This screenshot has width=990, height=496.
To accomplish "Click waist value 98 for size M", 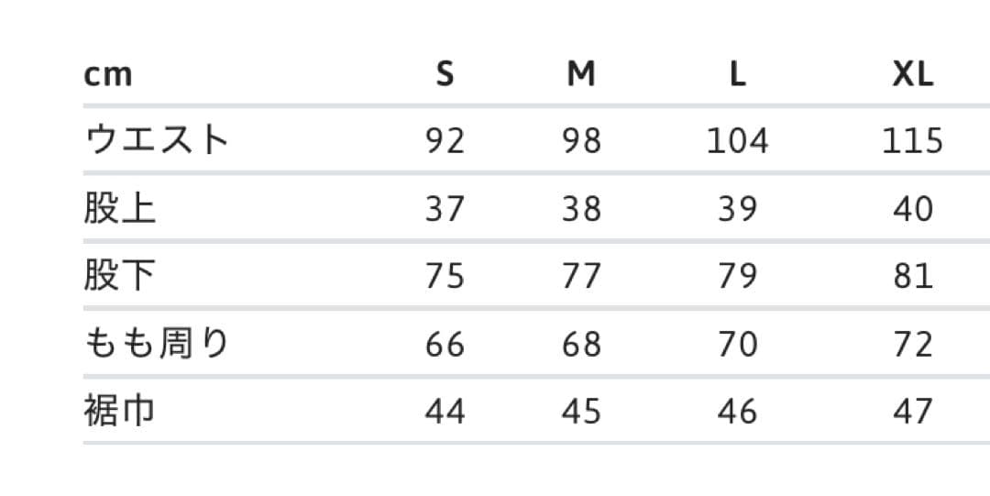I will tap(582, 140).
